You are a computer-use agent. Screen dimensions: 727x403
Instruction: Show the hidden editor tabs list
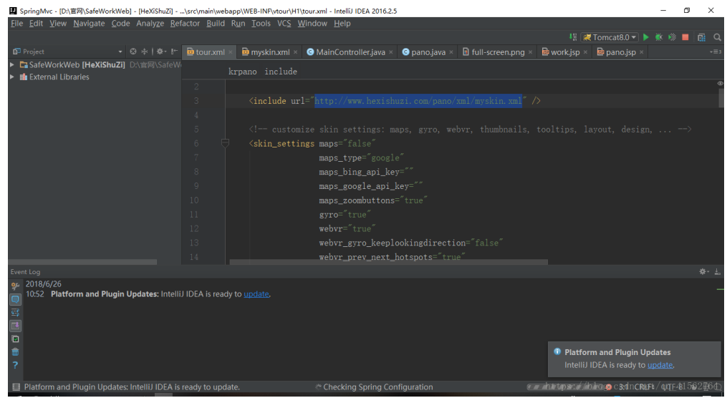pyautogui.click(x=716, y=52)
